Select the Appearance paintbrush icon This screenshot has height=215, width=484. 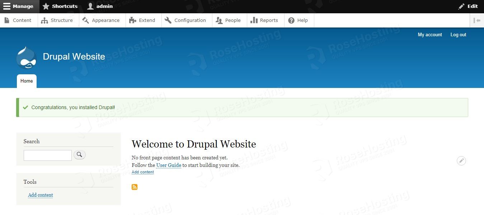(x=86, y=20)
